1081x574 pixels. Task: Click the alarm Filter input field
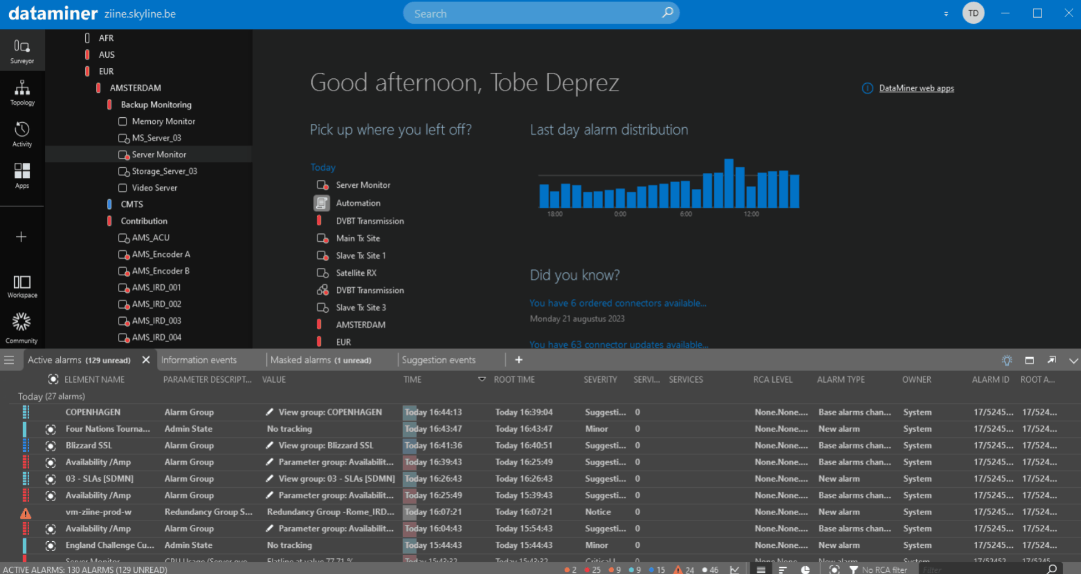tap(980, 570)
